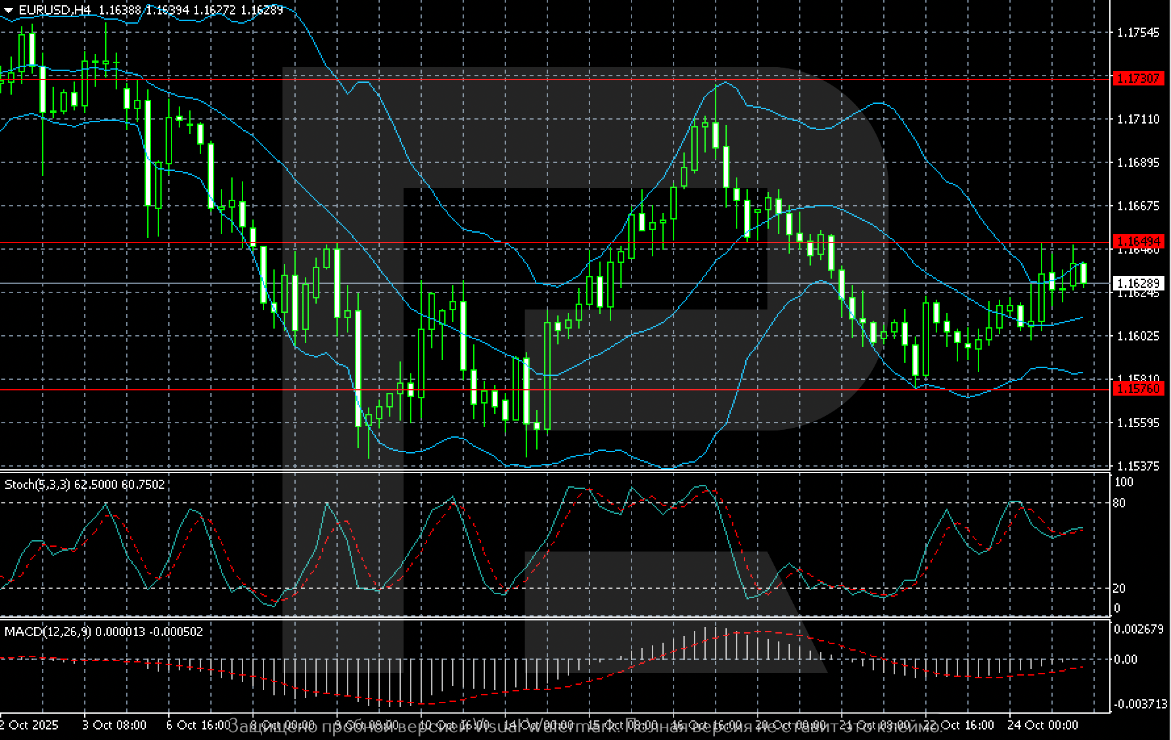Click the '24 Oct 00:00' time label

(x=1043, y=726)
